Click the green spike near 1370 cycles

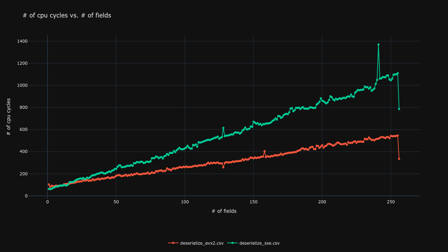(x=378, y=44)
